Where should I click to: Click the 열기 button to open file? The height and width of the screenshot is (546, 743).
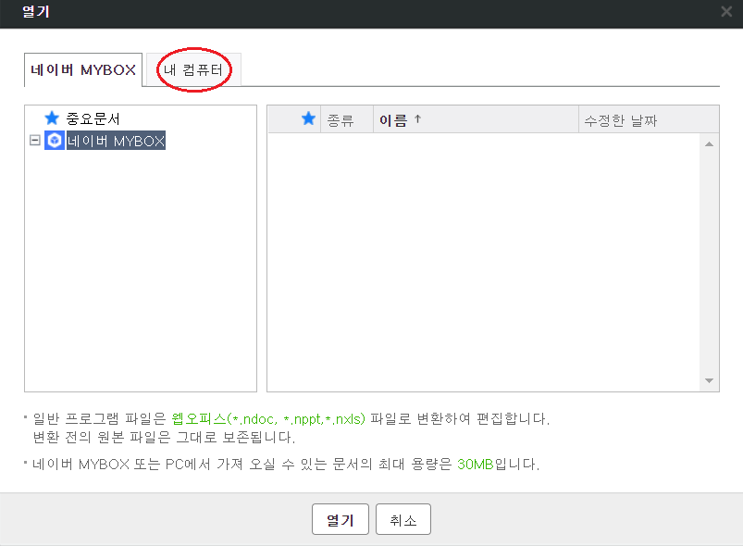pos(341,519)
